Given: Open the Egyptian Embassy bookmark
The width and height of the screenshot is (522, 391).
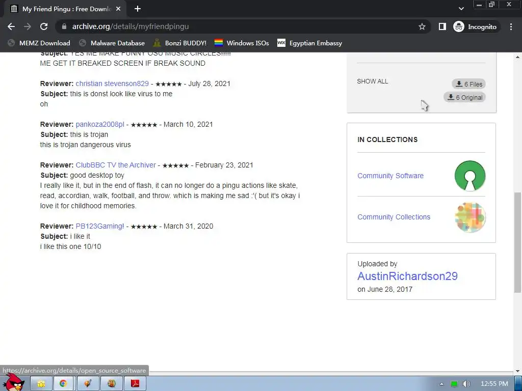Looking at the screenshot, I should pyautogui.click(x=309, y=43).
